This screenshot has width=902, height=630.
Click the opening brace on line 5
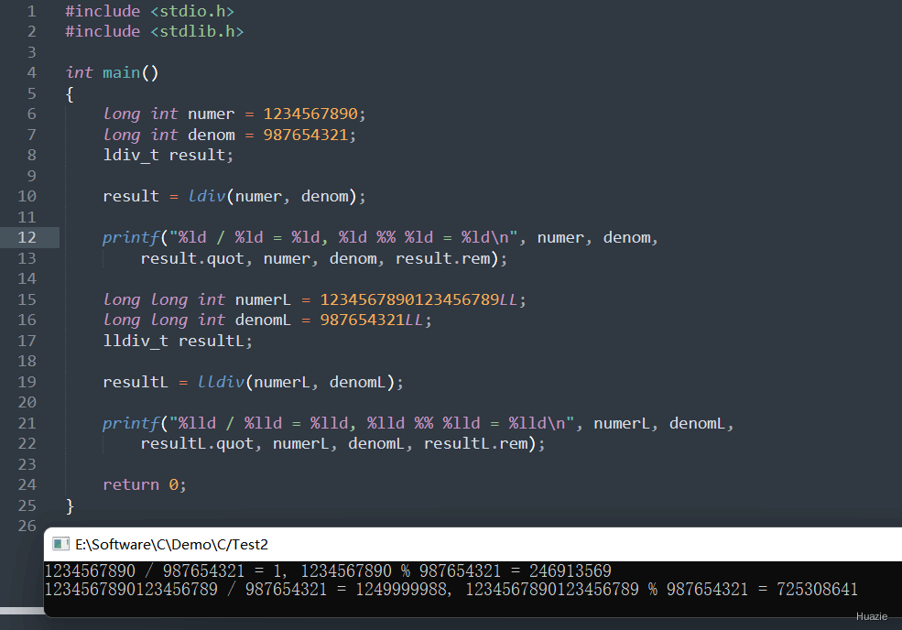click(x=70, y=94)
